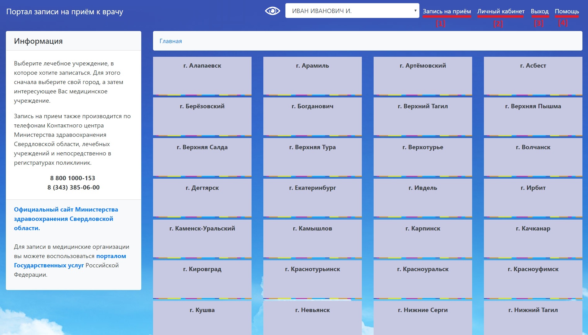Open the г. Карпинск tile

point(423,238)
